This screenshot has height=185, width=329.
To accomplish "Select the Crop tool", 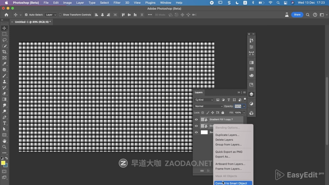I will point(4,52).
